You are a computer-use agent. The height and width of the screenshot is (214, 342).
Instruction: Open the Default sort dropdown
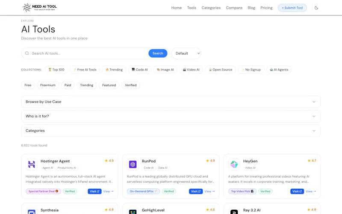click(x=186, y=53)
